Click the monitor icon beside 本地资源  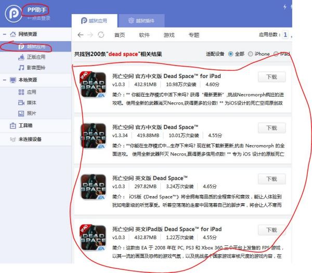click(13, 80)
